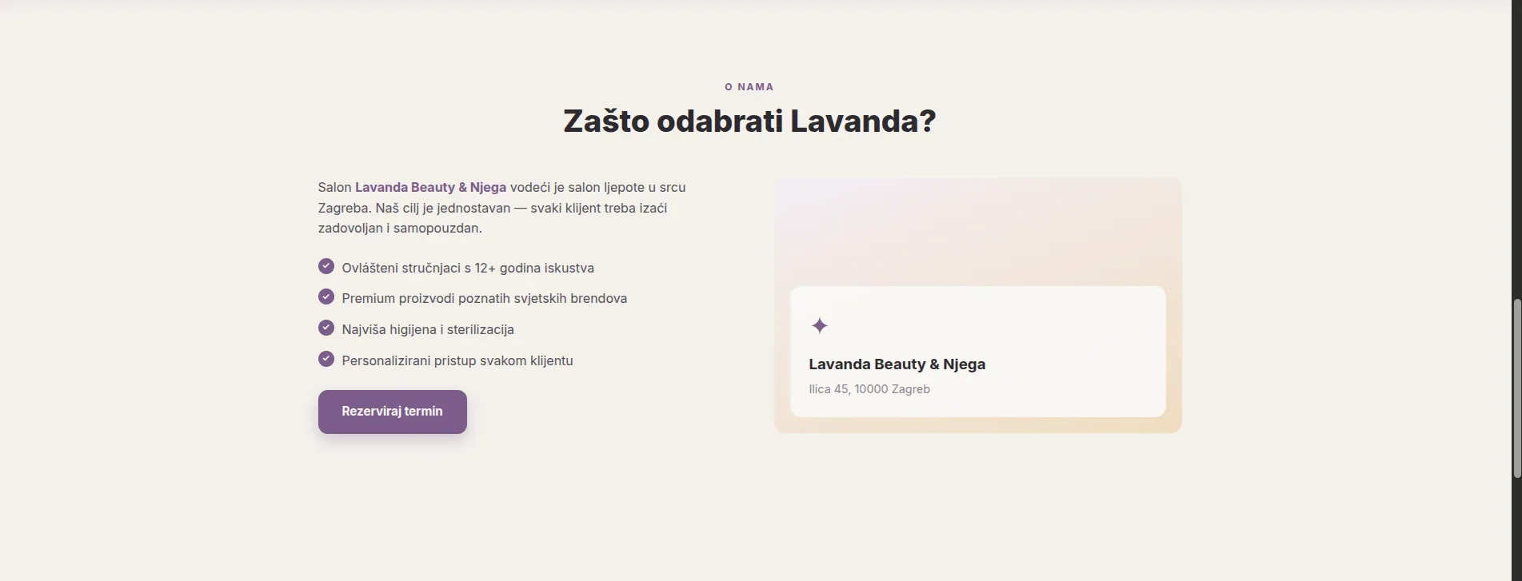
Task: Click "Najviša higijena i sterilizacija" text
Action: coord(428,329)
